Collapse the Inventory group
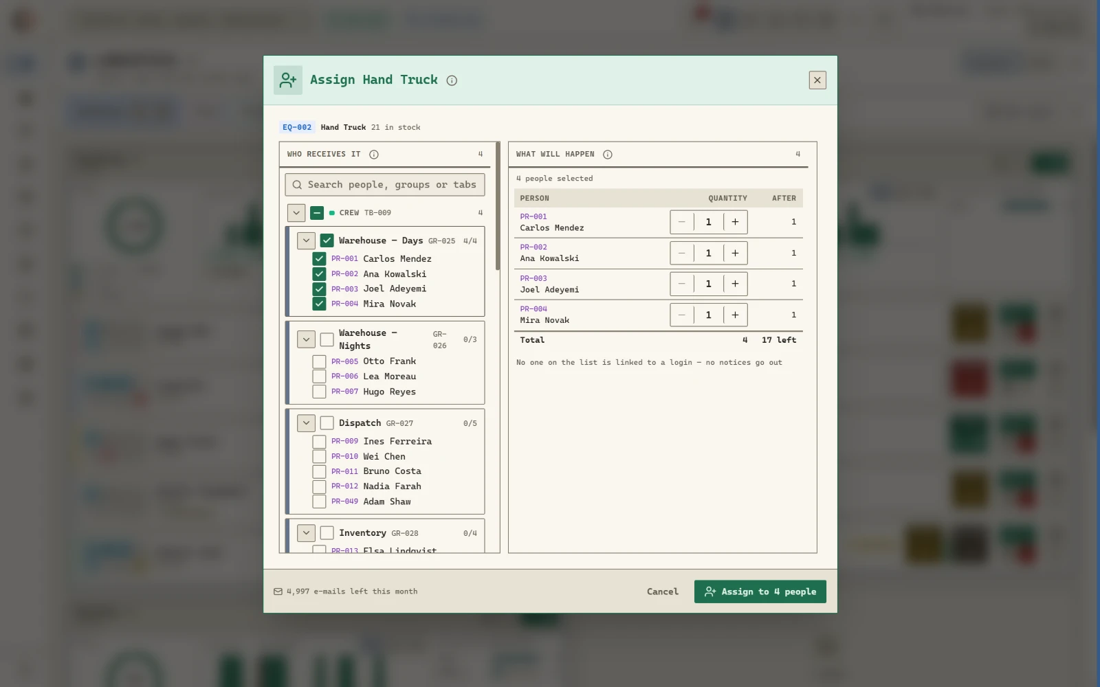The height and width of the screenshot is (687, 1100). click(307, 533)
